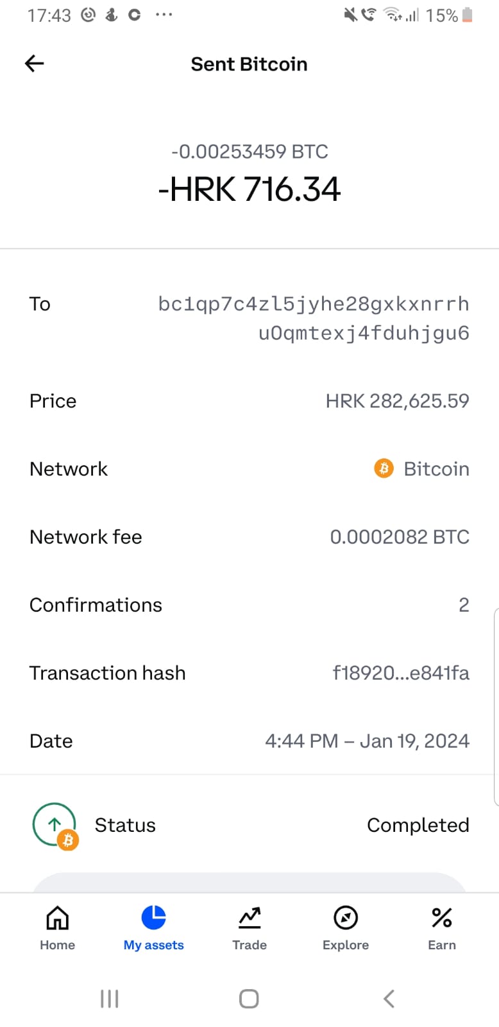Open the Trade chart icon

coord(249,918)
